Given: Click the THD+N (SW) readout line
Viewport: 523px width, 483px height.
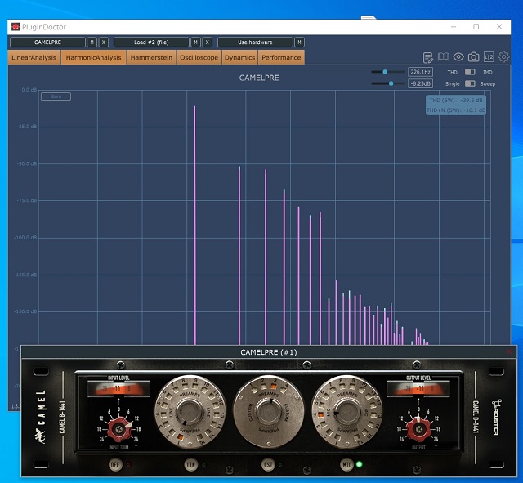Looking at the screenshot, I should click(x=456, y=110).
